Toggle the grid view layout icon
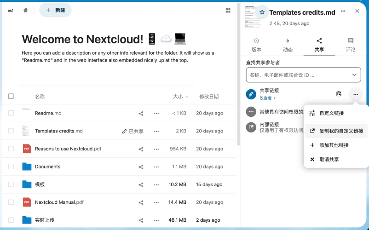369x230 pixels. click(228, 10)
